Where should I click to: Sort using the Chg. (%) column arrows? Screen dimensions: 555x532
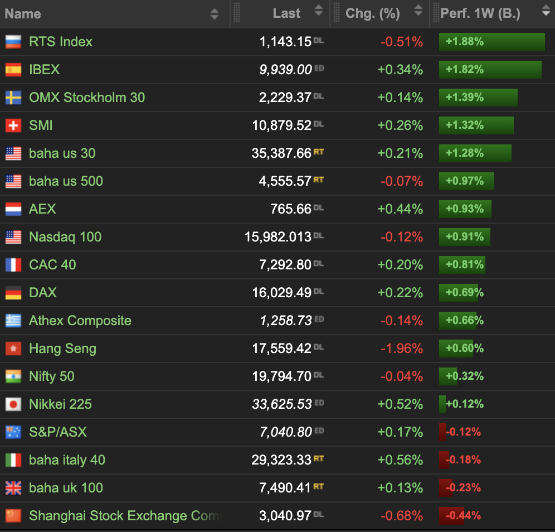418,11
